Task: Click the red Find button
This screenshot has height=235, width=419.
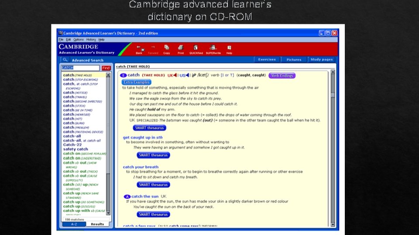Action: point(106,68)
